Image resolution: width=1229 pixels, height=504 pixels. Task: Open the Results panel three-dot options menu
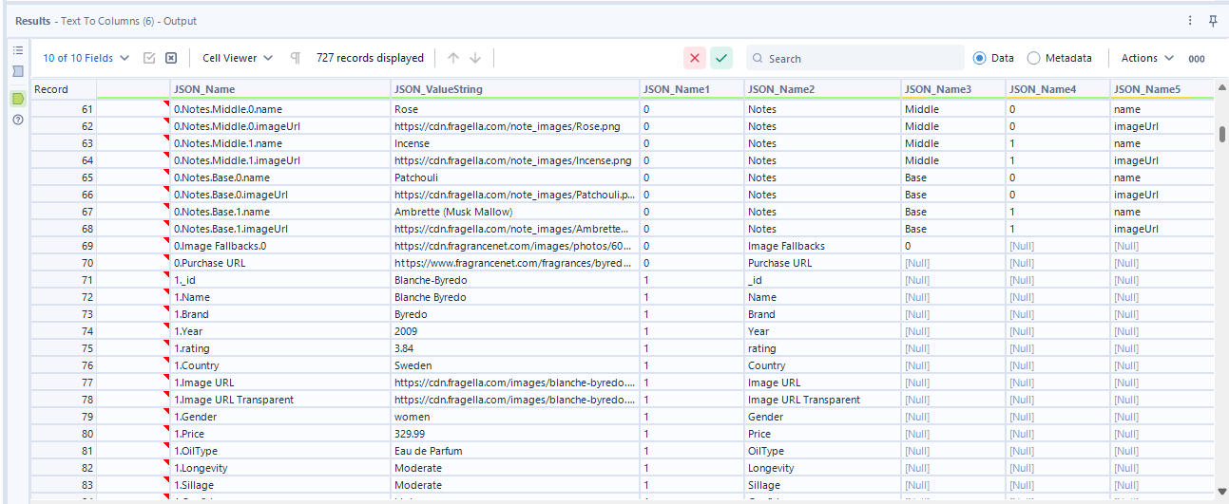coord(1190,20)
